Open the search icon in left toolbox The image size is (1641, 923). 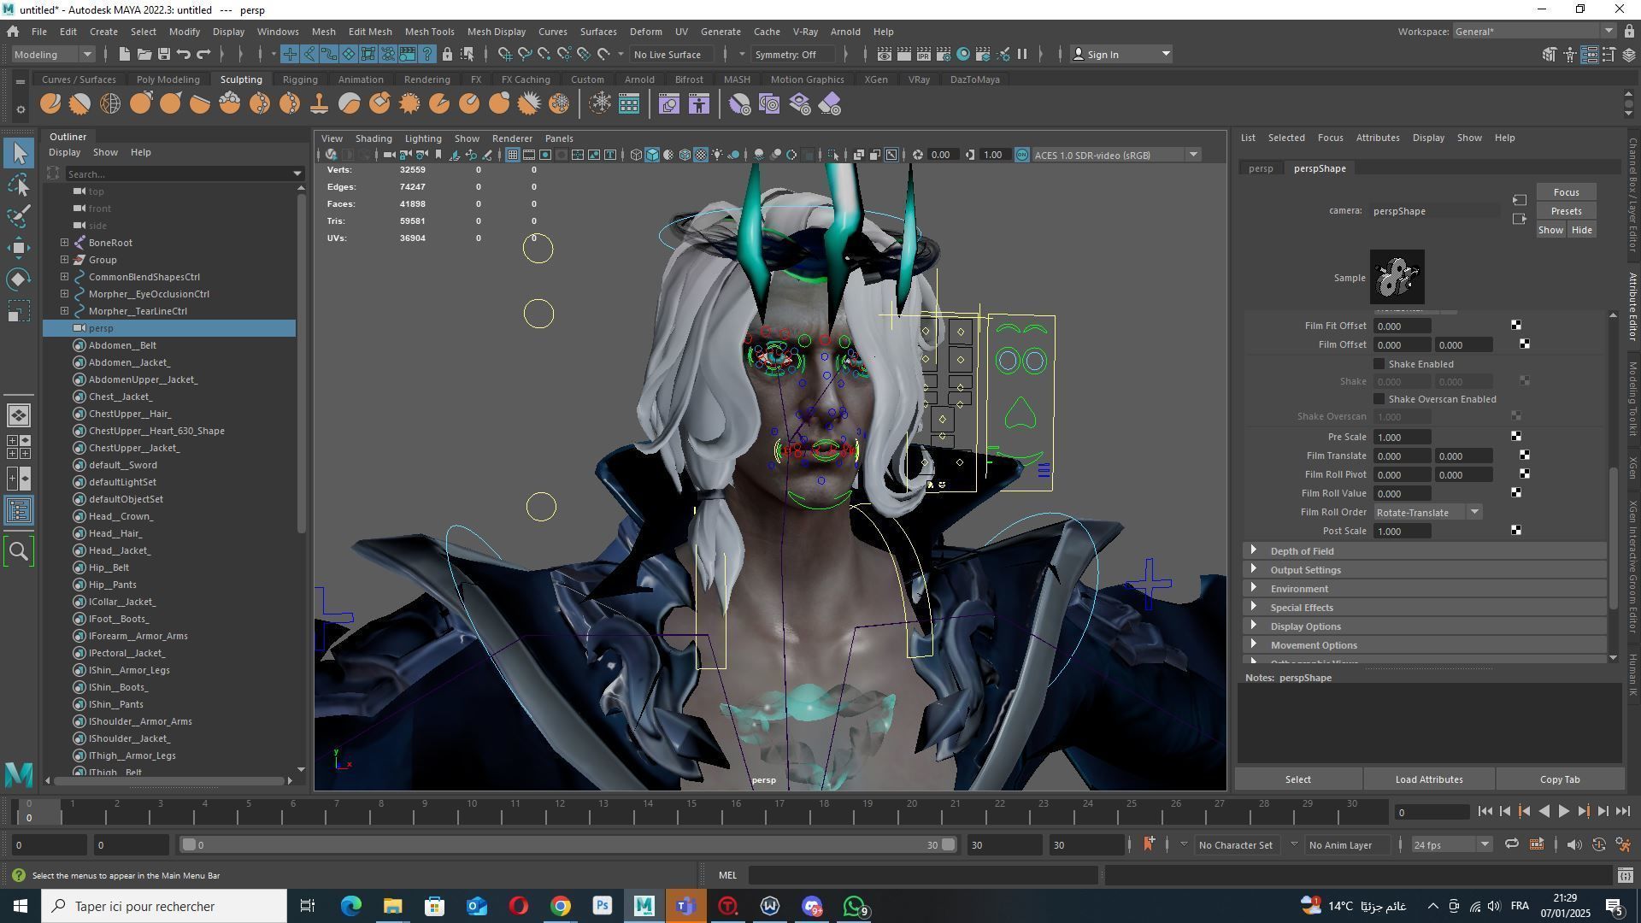19,552
